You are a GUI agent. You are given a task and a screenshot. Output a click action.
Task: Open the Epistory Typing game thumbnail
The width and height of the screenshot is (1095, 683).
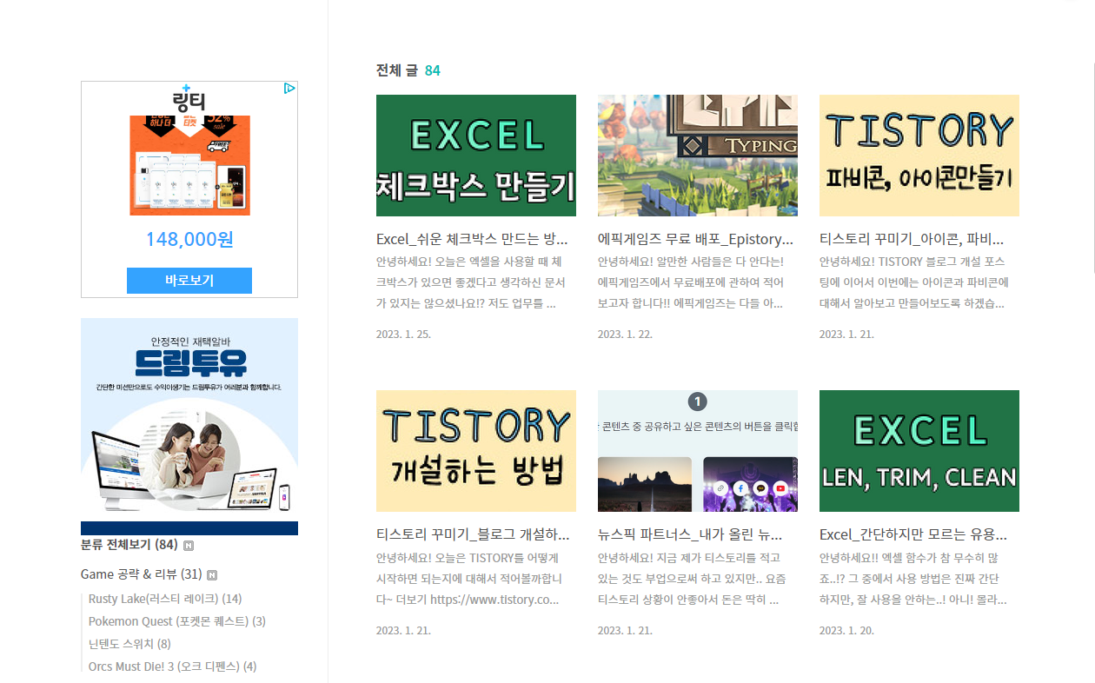(698, 156)
